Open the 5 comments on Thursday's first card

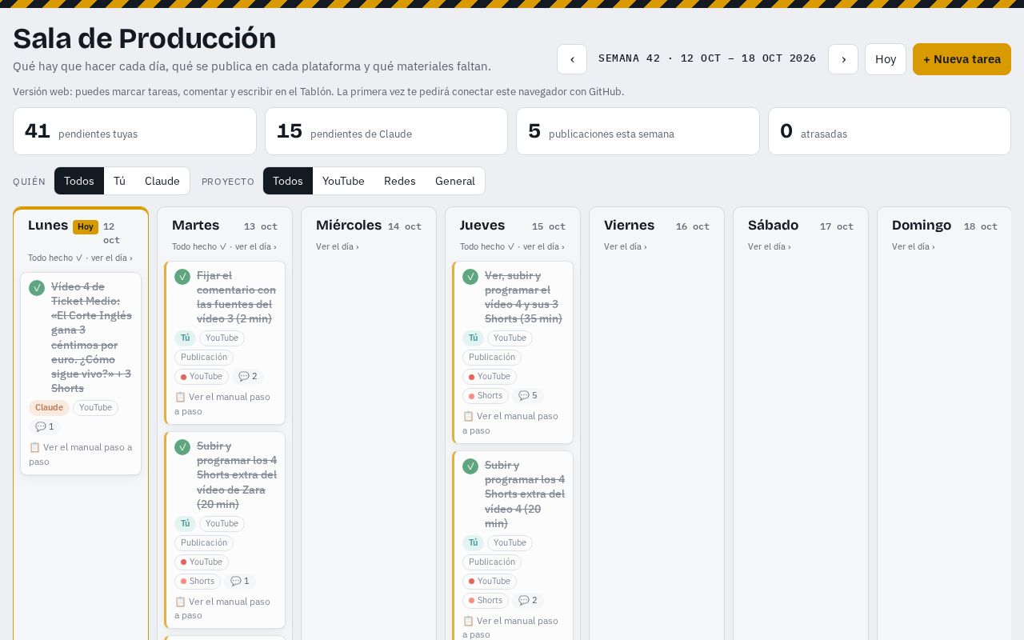point(528,396)
